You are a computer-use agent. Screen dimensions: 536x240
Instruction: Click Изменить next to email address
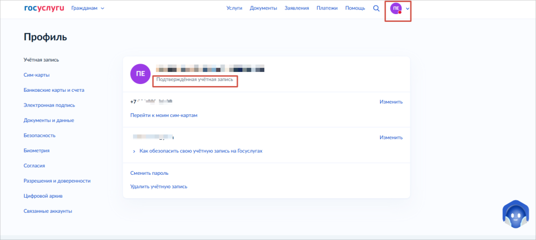(391, 137)
